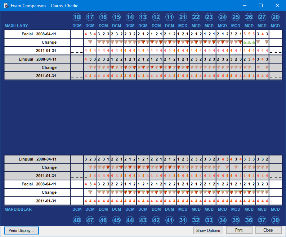The width and height of the screenshot is (286, 237).
Task: Select Lingual 2008-04-11 mandibular row label
Action: click(x=37, y=159)
